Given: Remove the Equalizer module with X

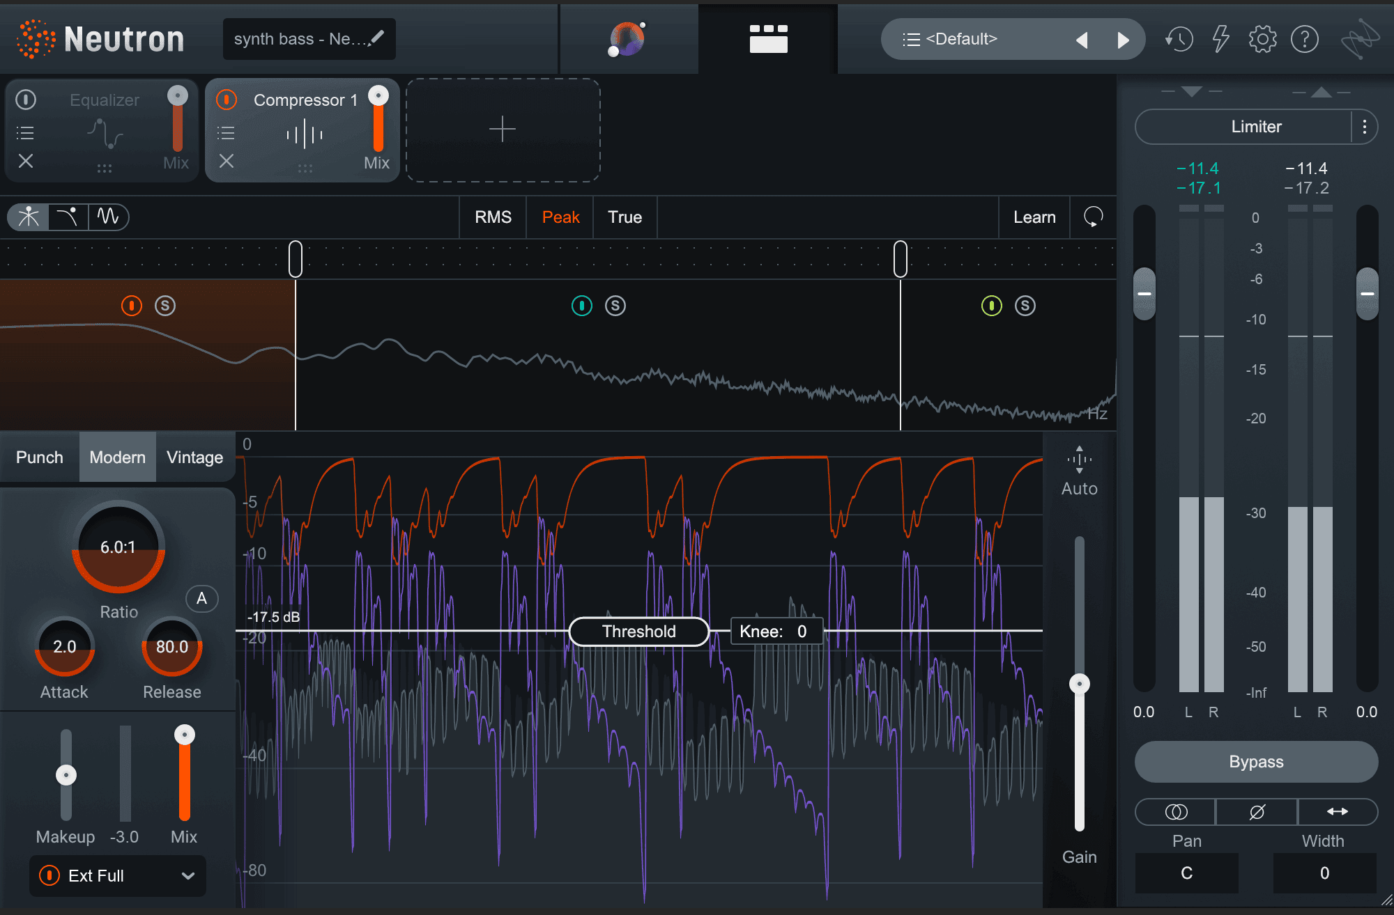Looking at the screenshot, I should click(x=26, y=161).
